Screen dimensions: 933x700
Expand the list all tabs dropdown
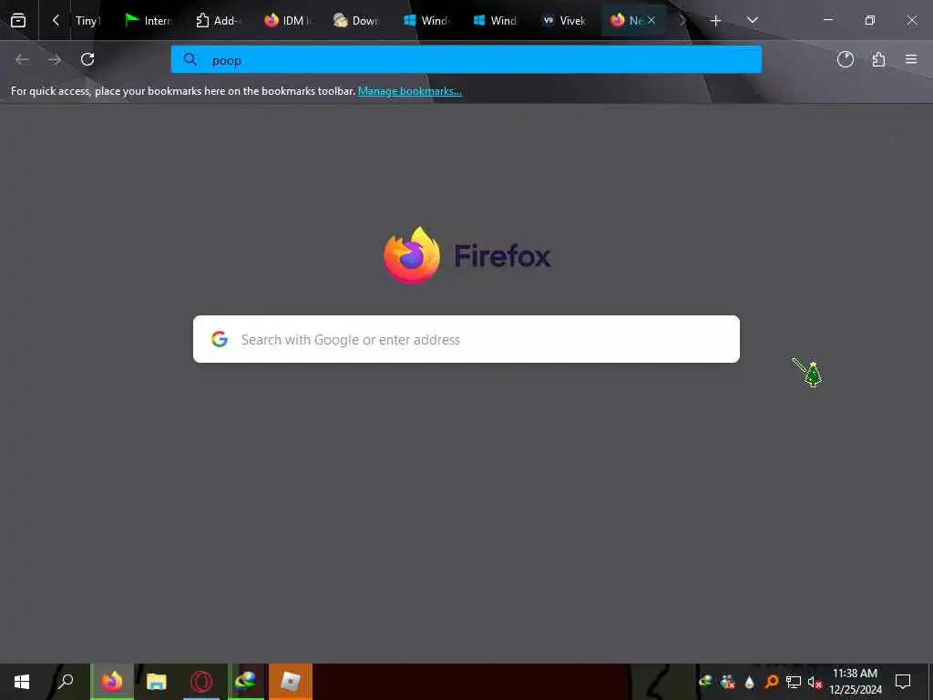(752, 20)
